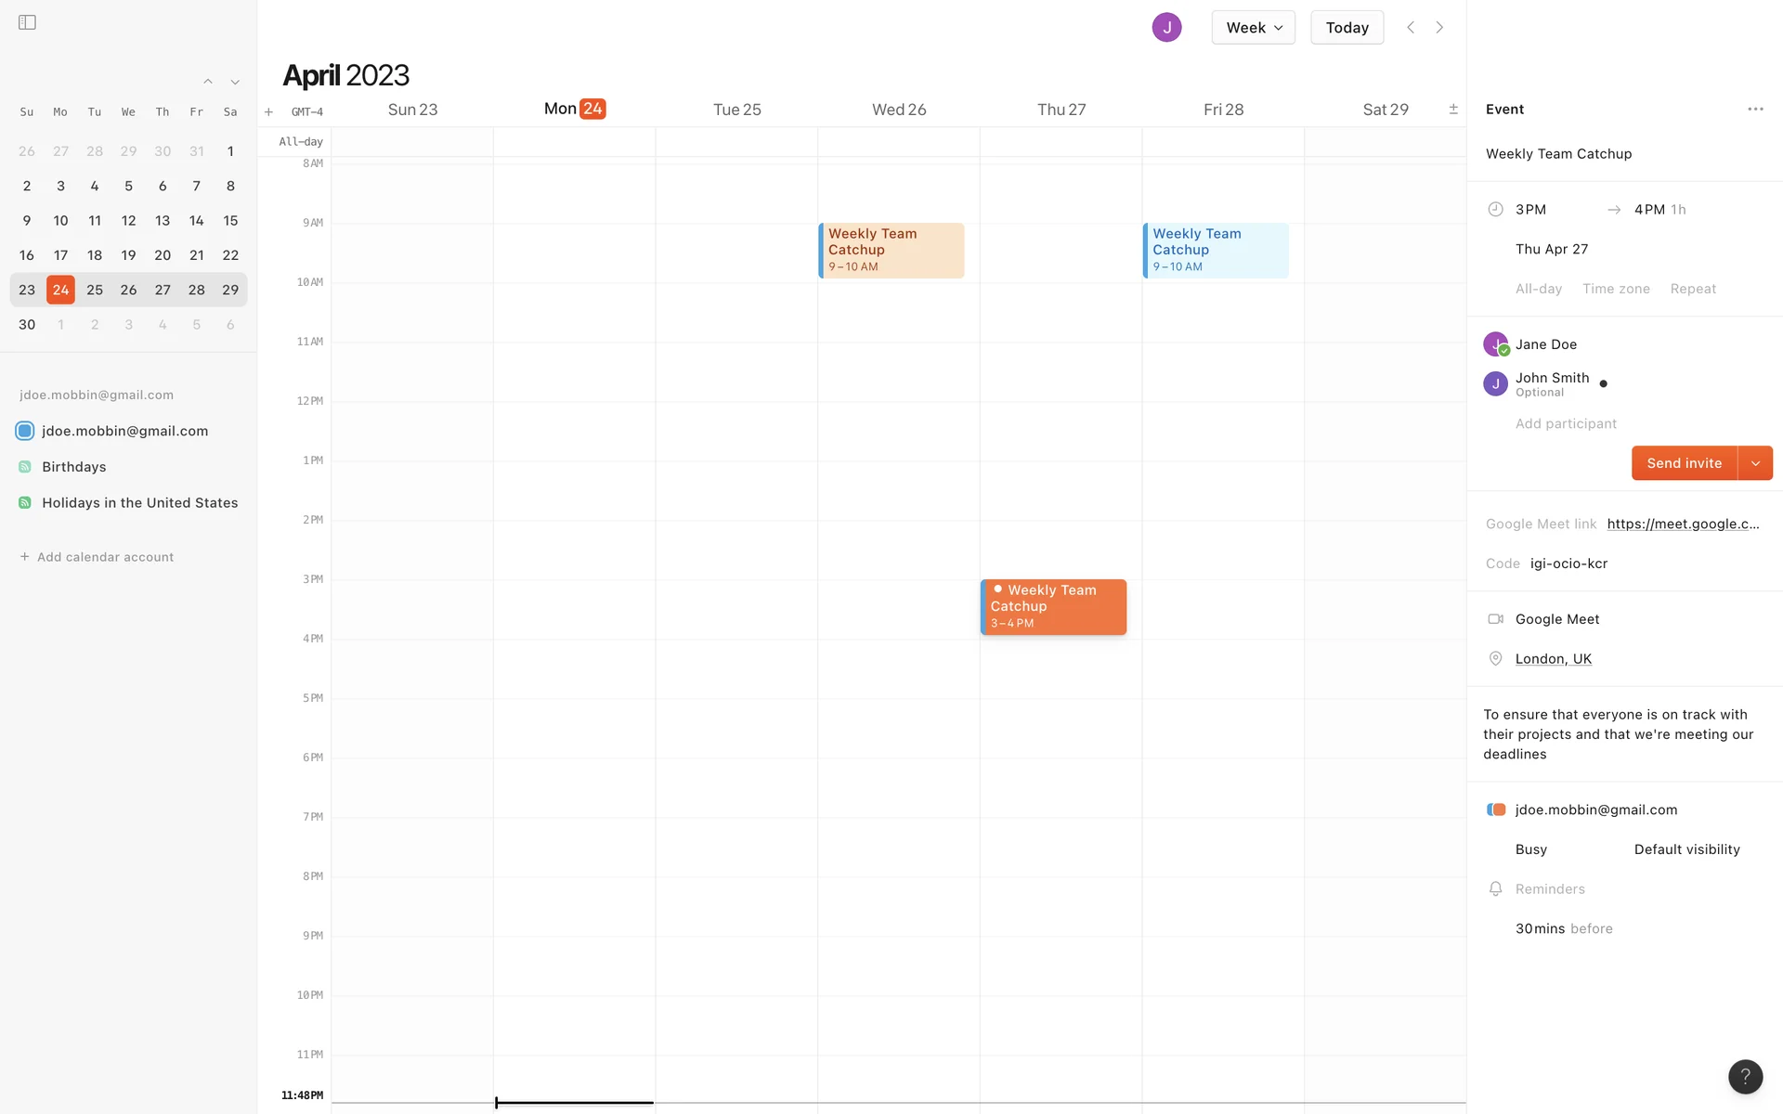Click the event calendar color swatch

(x=1495, y=810)
